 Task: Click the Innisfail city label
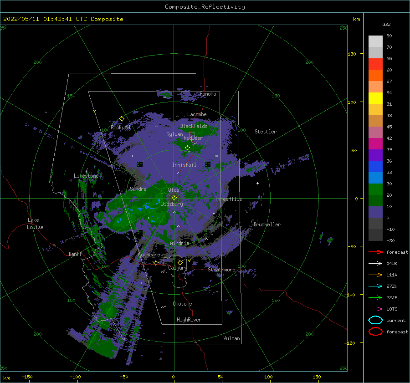point(184,165)
